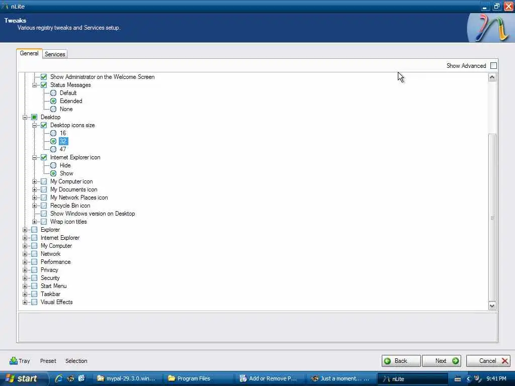Check the My Computer icon option
Image resolution: width=515 pixels, height=386 pixels.
tap(44, 181)
